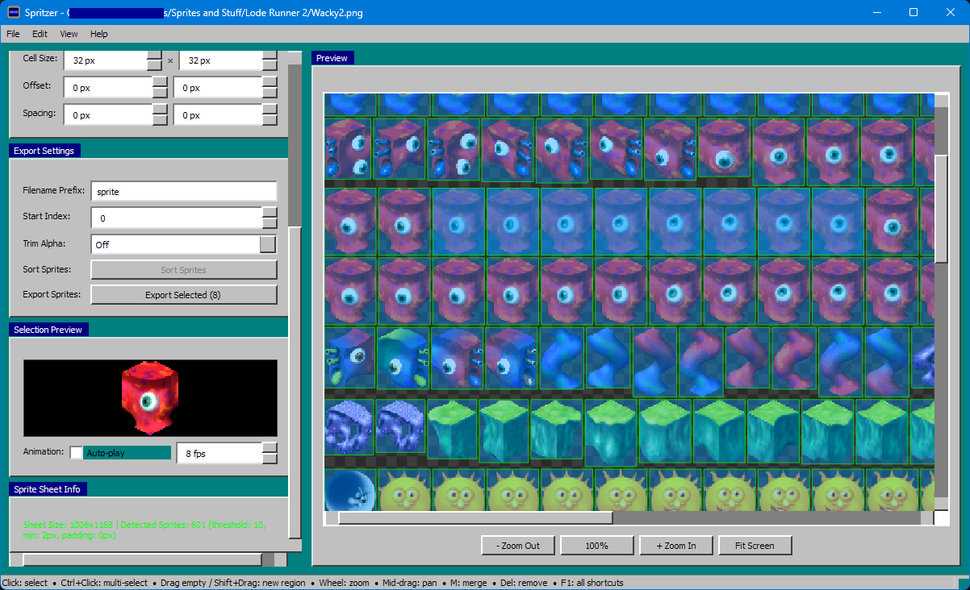Viewport: 970px width, 590px height.
Task: Click the Filename Prefix text field
Action: pos(184,192)
